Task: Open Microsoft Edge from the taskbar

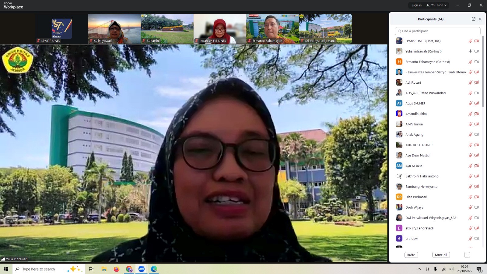Action: pos(154,269)
